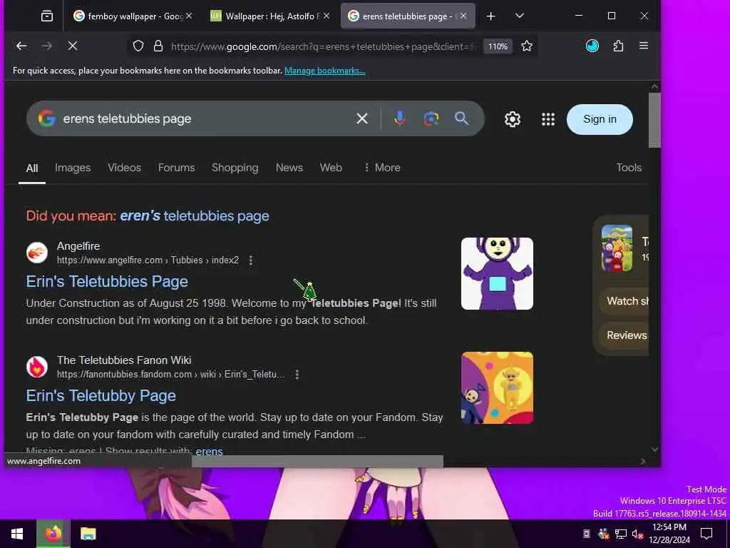Click the Angelfire site favicon
The width and height of the screenshot is (730, 548).
(37, 253)
